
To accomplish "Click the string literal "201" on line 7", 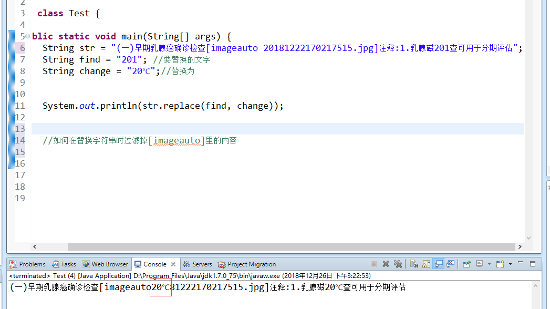I will [129, 59].
